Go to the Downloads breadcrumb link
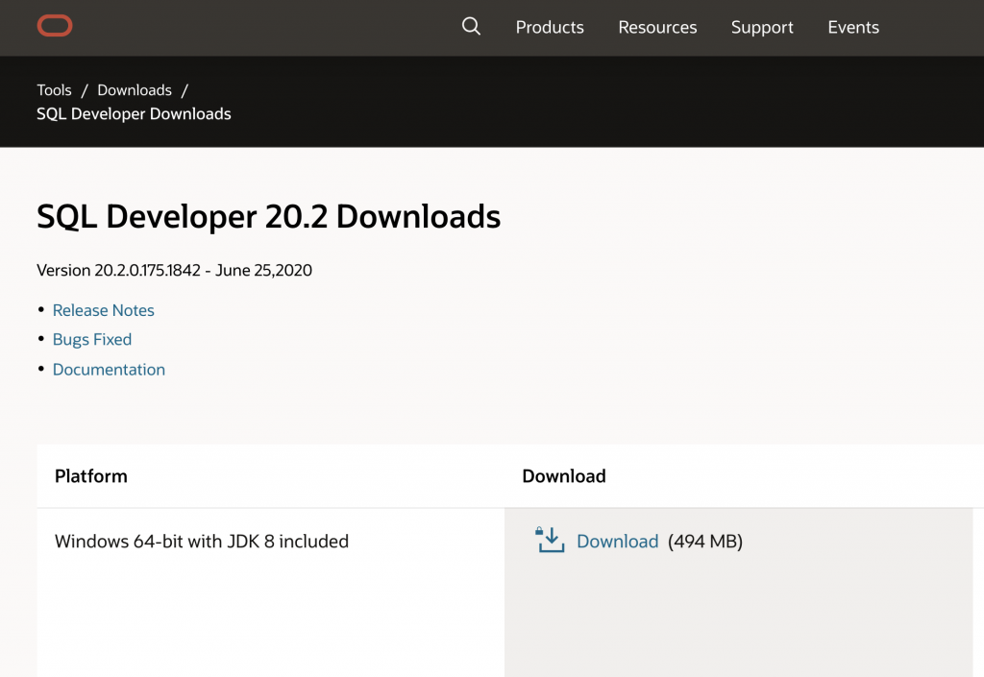 135,90
